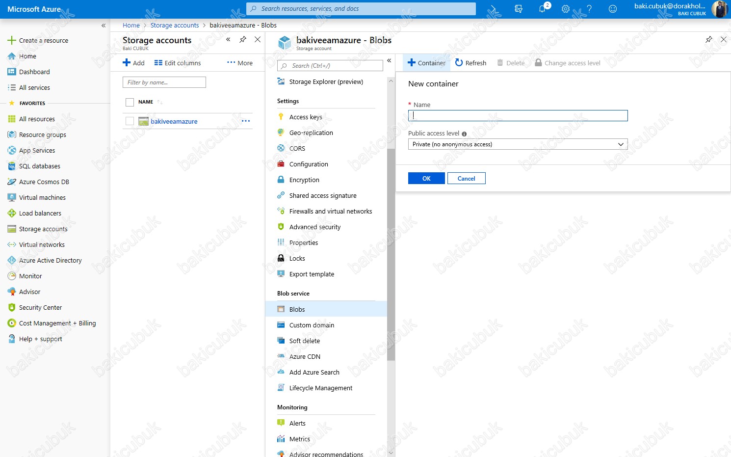Collapse the left portal sidebar

104,26
